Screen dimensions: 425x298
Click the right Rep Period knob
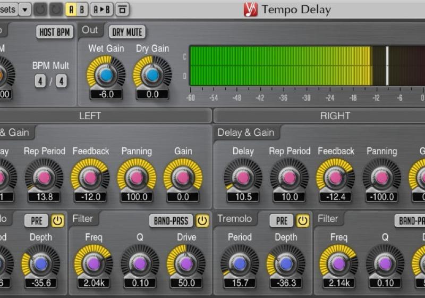click(289, 177)
